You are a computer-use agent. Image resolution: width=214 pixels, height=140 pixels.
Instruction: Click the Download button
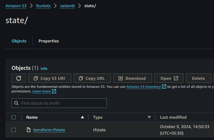pyautogui.click(x=132, y=78)
